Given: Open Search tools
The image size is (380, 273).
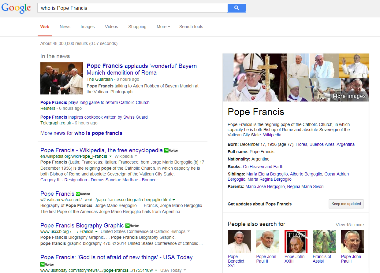Looking at the screenshot, I should click(x=191, y=27).
